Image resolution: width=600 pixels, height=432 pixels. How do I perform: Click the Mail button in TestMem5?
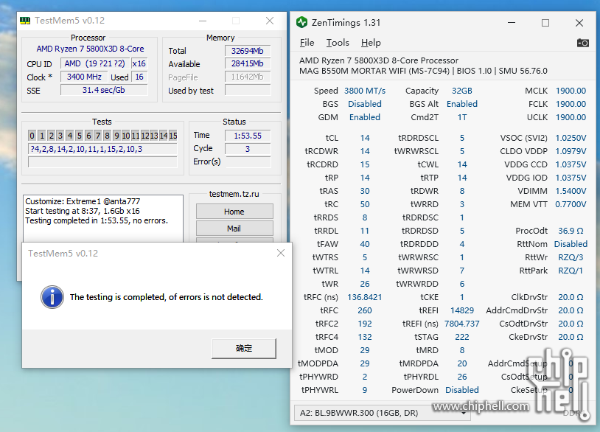click(x=234, y=229)
